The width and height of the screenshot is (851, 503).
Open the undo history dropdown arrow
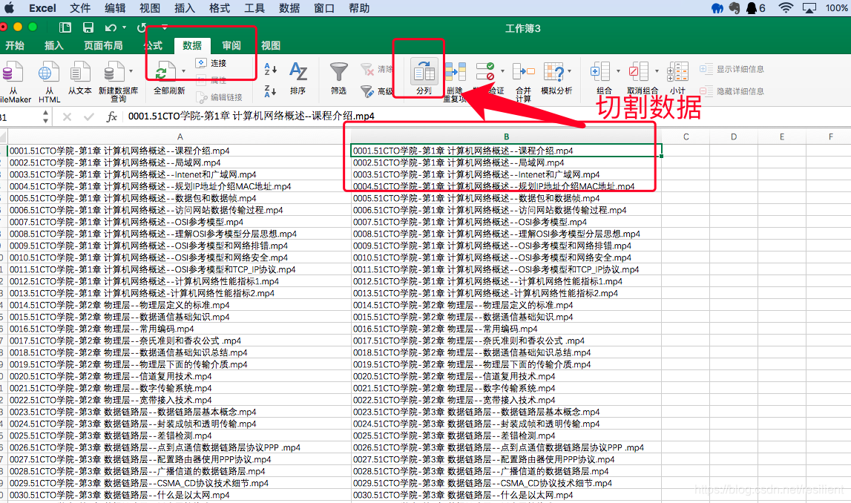click(x=125, y=27)
